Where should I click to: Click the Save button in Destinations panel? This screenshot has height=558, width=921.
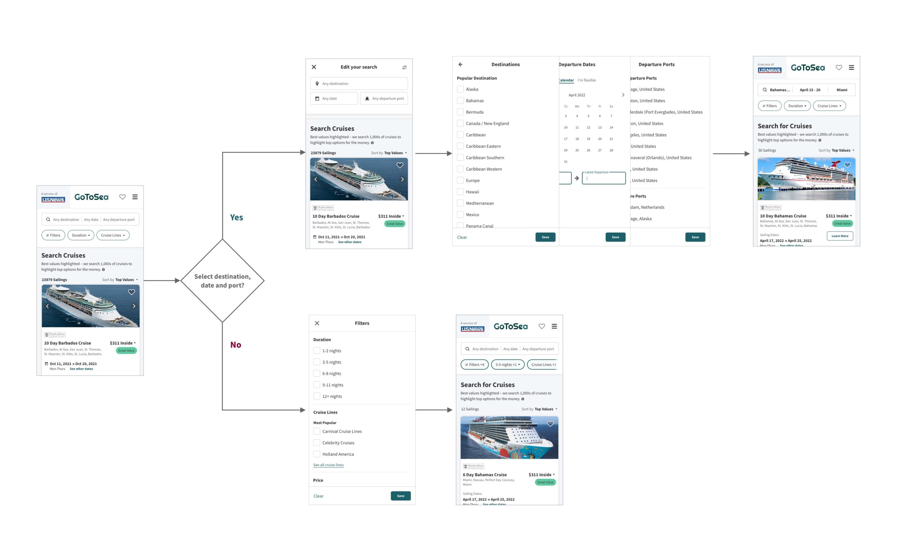(545, 237)
